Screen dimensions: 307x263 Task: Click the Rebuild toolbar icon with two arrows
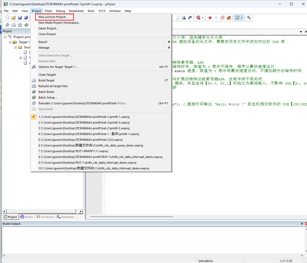(20, 25)
